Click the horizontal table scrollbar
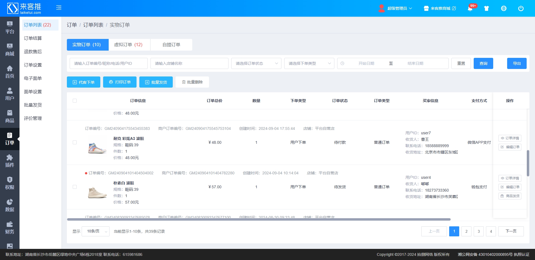The width and height of the screenshot is (535, 260). [x=259, y=219]
